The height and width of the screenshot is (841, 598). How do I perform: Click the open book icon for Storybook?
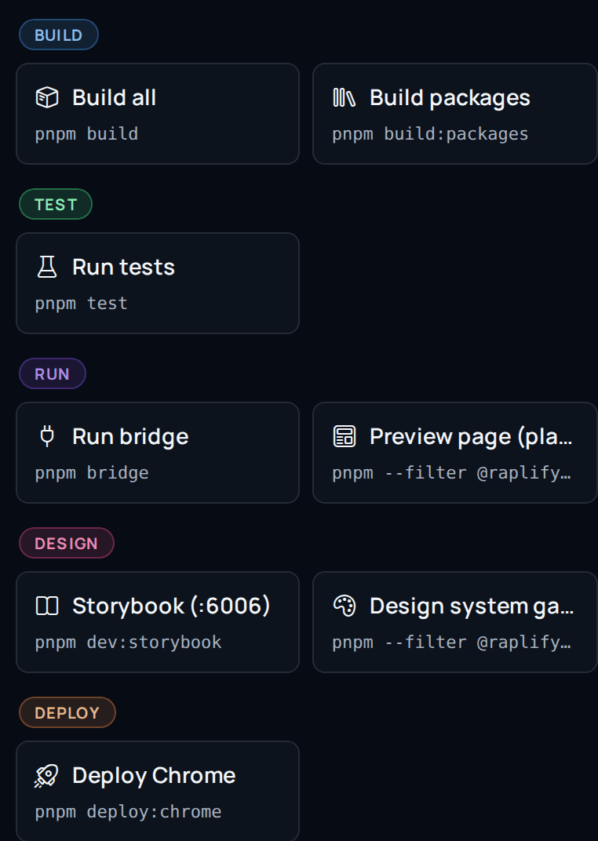(46, 606)
